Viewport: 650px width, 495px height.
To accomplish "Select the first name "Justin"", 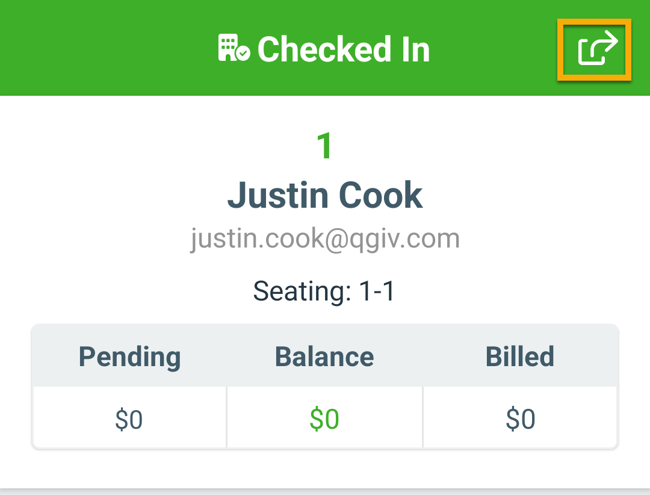I will 278,195.
